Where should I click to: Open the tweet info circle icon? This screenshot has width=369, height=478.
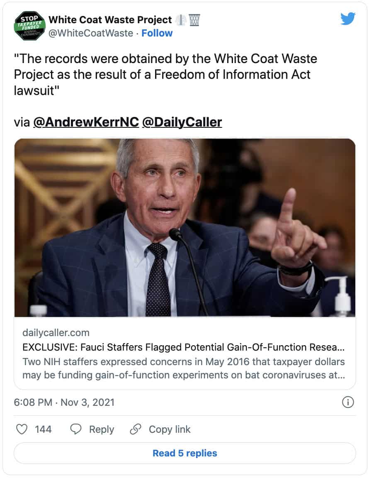coord(348,402)
